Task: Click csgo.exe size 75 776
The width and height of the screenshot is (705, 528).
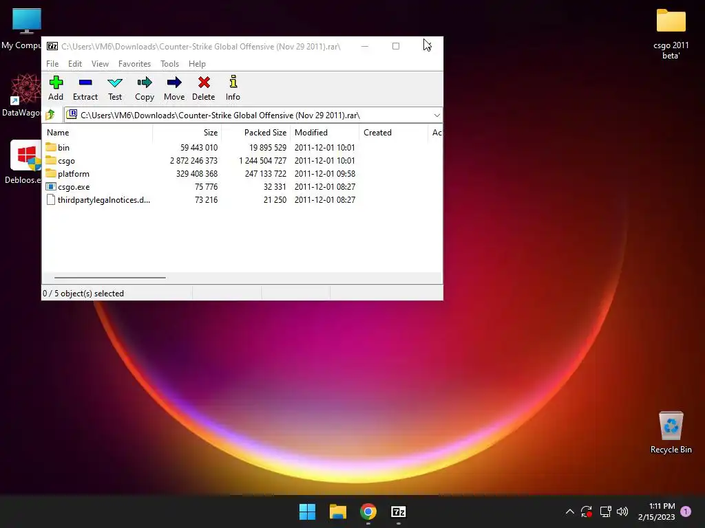Action: (206, 187)
